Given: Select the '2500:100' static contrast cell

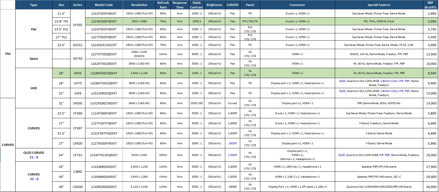Looking at the screenshot, I should [x=197, y=103].
